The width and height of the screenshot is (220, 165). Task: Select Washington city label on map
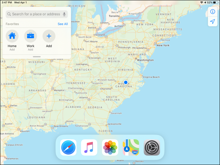(x=145, y=60)
